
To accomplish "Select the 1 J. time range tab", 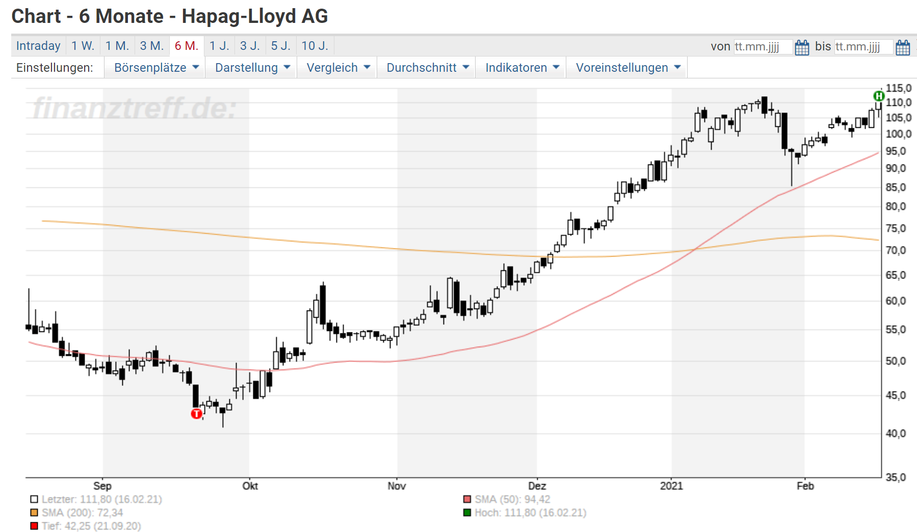I will click(219, 46).
